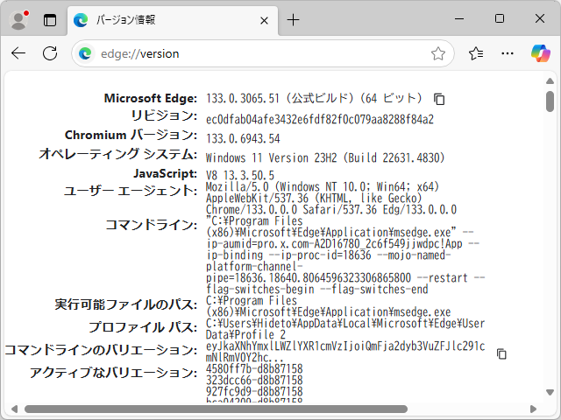The height and width of the screenshot is (420, 561).
Task: Click the リビジョン: label
Action: tap(164, 115)
